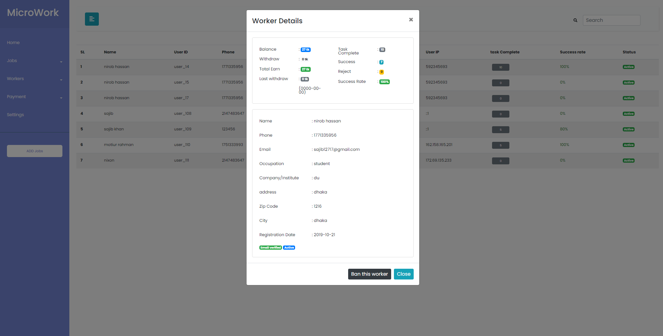Viewport: 663px width, 336px height.
Task: Click task complete button 10 in row 1
Action: (x=501, y=67)
